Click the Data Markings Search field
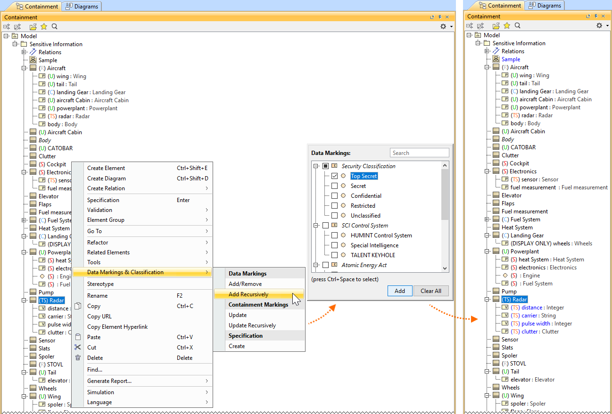 [x=419, y=153]
